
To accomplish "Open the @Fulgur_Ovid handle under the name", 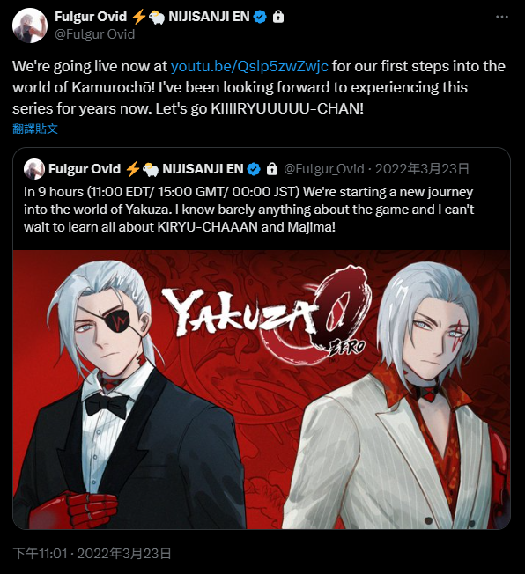I will coord(95,34).
